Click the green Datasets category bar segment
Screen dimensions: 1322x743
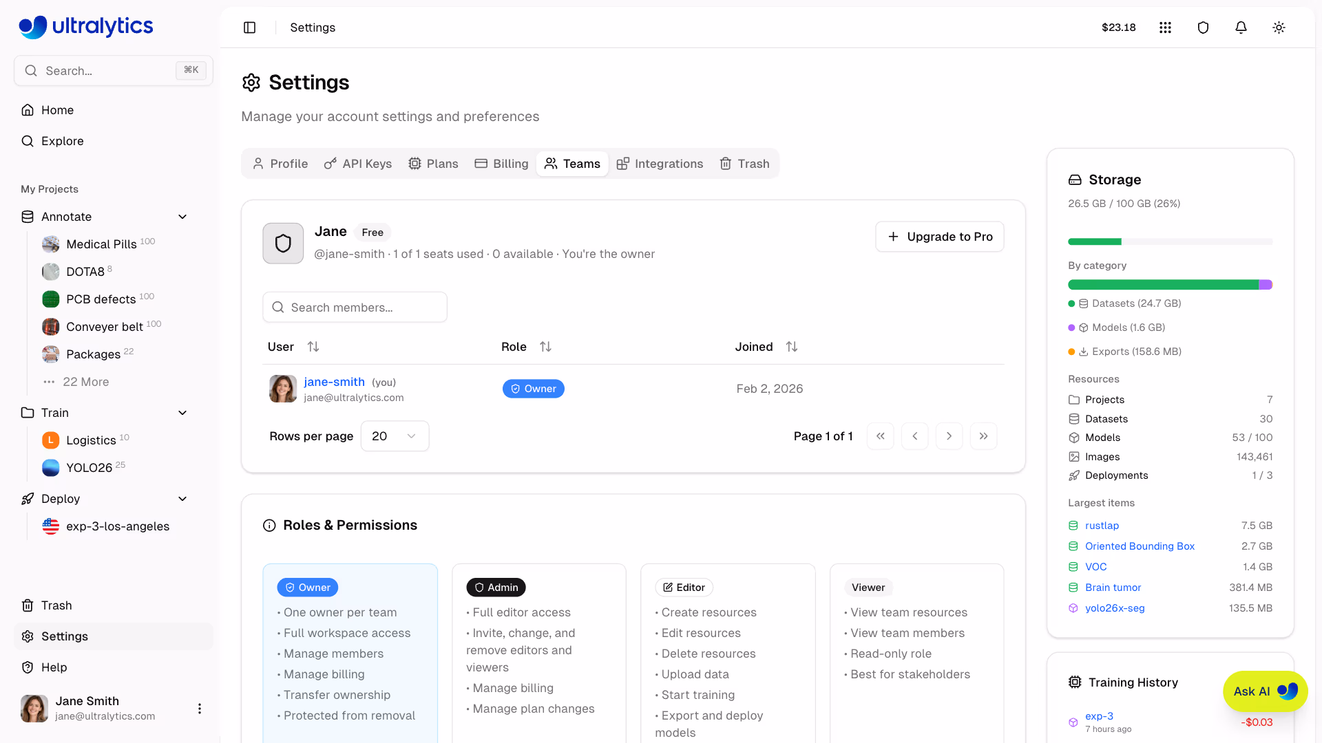tap(1163, 285)
